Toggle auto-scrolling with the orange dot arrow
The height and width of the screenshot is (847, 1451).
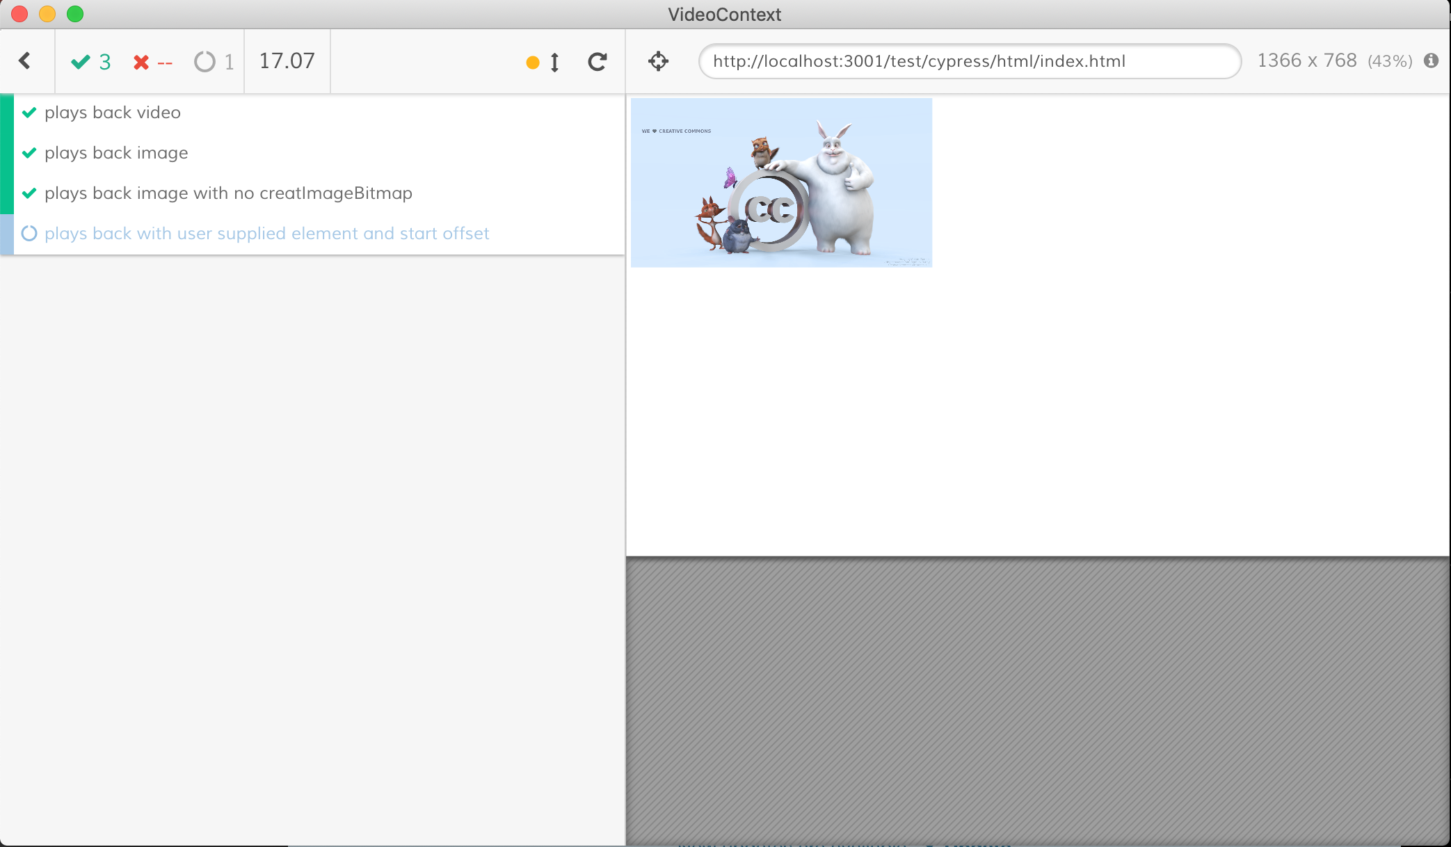point(543,63)
